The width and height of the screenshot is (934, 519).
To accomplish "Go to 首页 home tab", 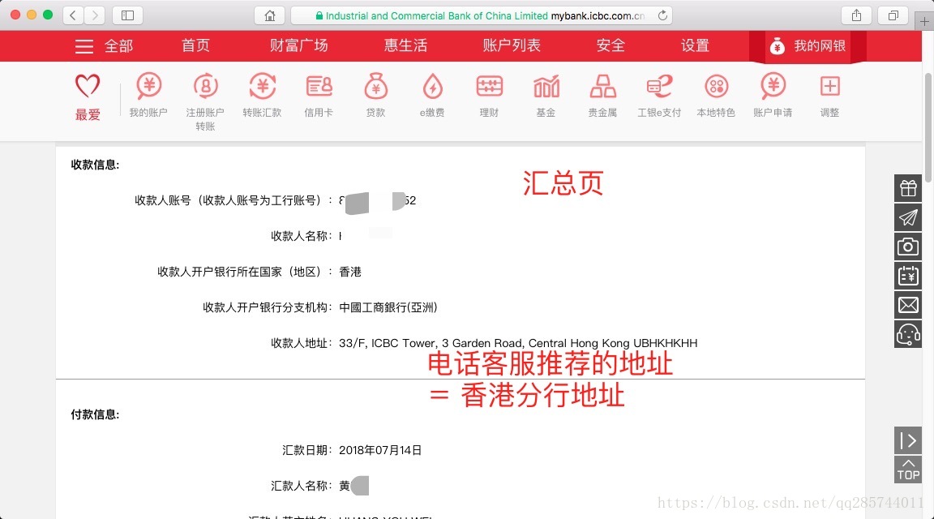I will [x=195, y=46].
